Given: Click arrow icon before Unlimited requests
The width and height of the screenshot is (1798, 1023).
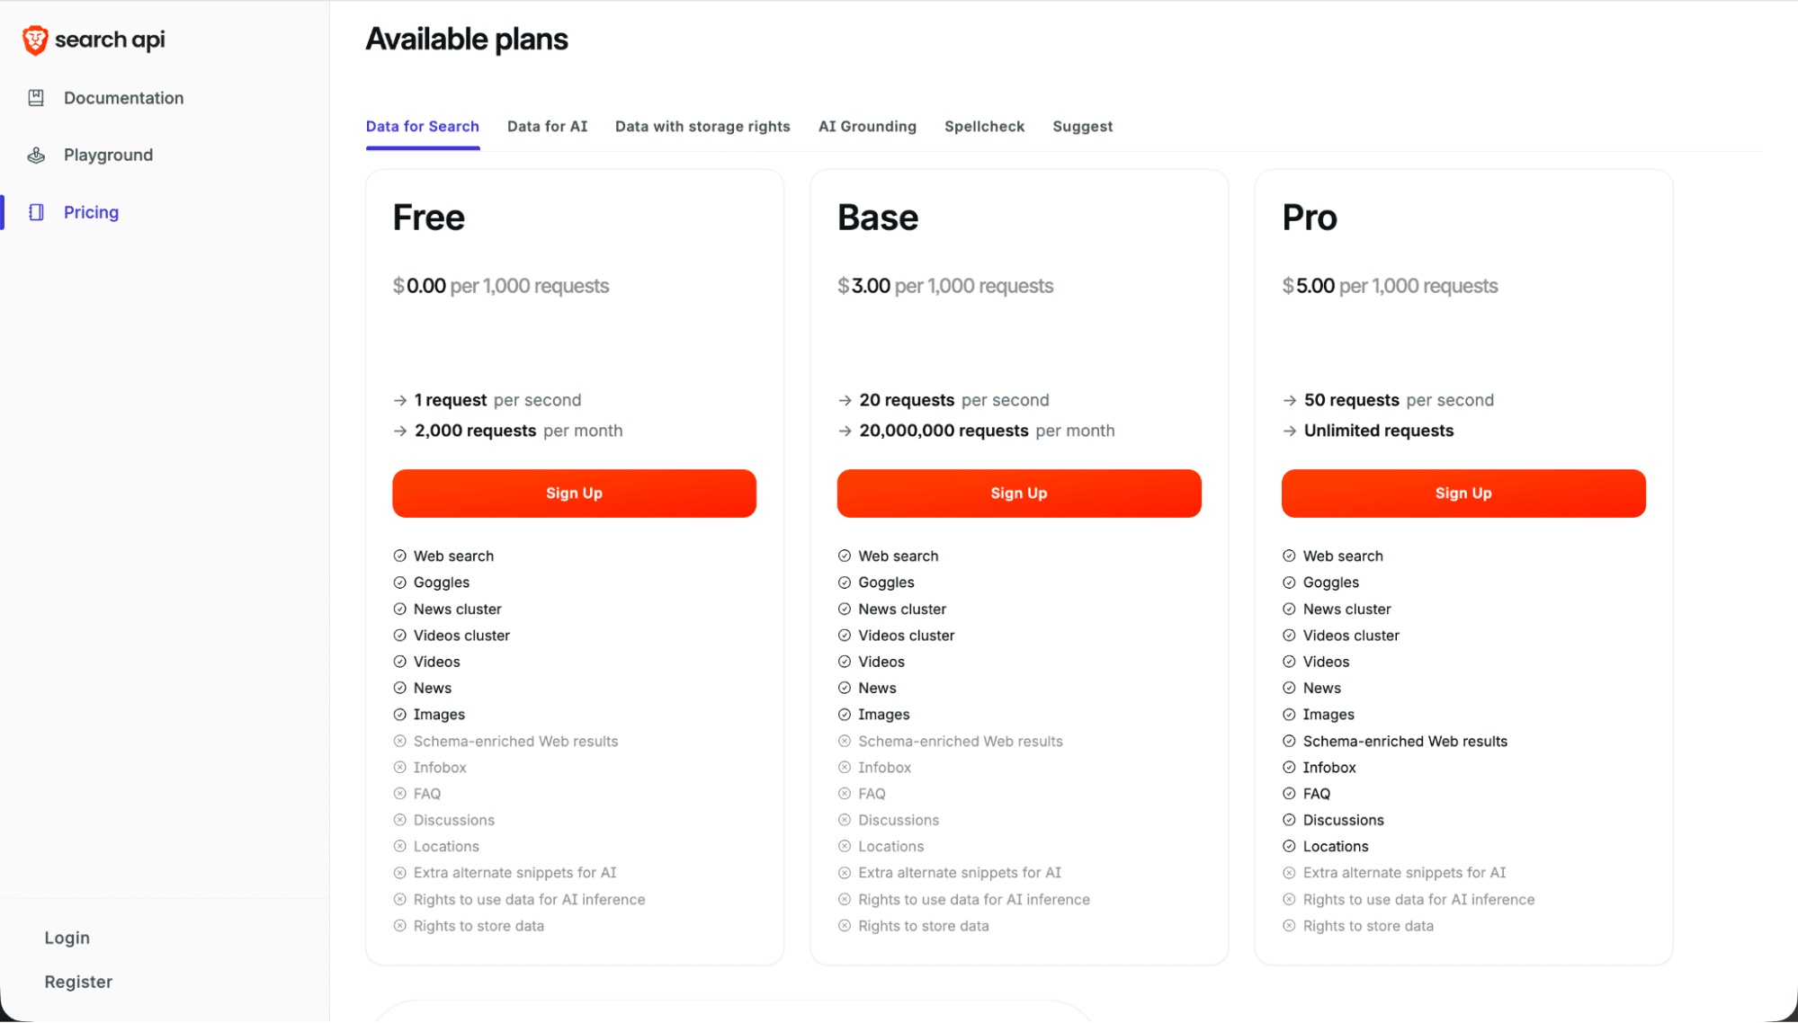Looking at the screenshot, I should point(1290,431).
